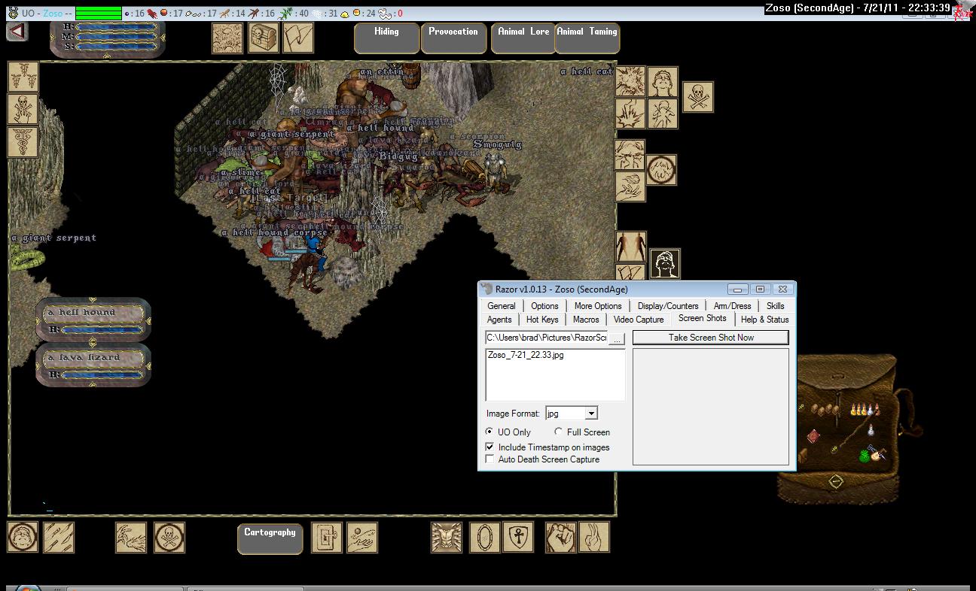Select the bottom skull and crossbones poison icon
This screenshot has width=976, height=591.
pos(169,537)
